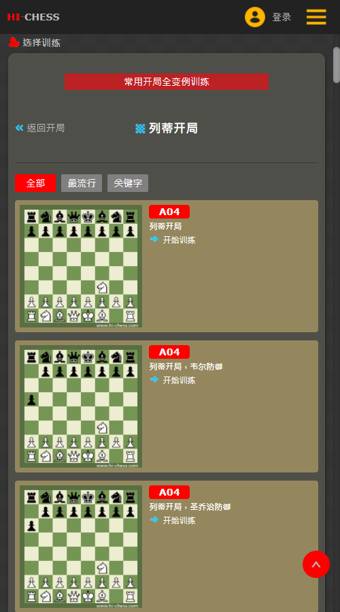Image resolution: width=340 pixels, height=612 pixels.
Task: Click the red scroll-to-top arrow button
Action: pyautogui.click(x=316, y=564)
